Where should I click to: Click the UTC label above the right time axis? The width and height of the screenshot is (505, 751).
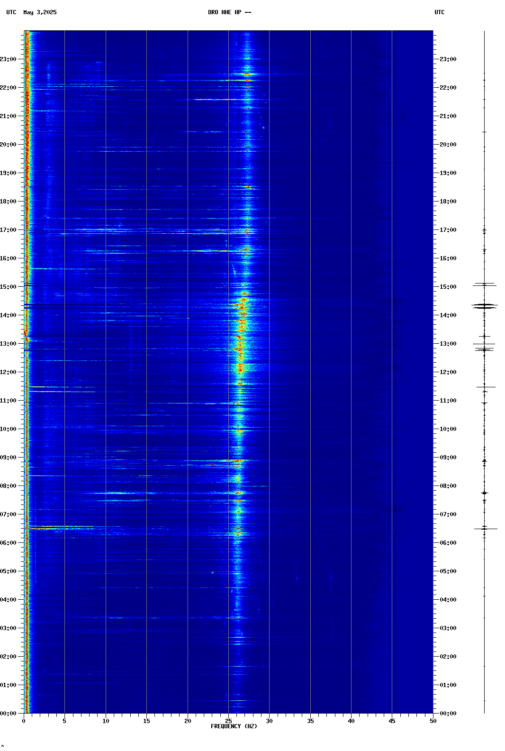click(440, 12)
